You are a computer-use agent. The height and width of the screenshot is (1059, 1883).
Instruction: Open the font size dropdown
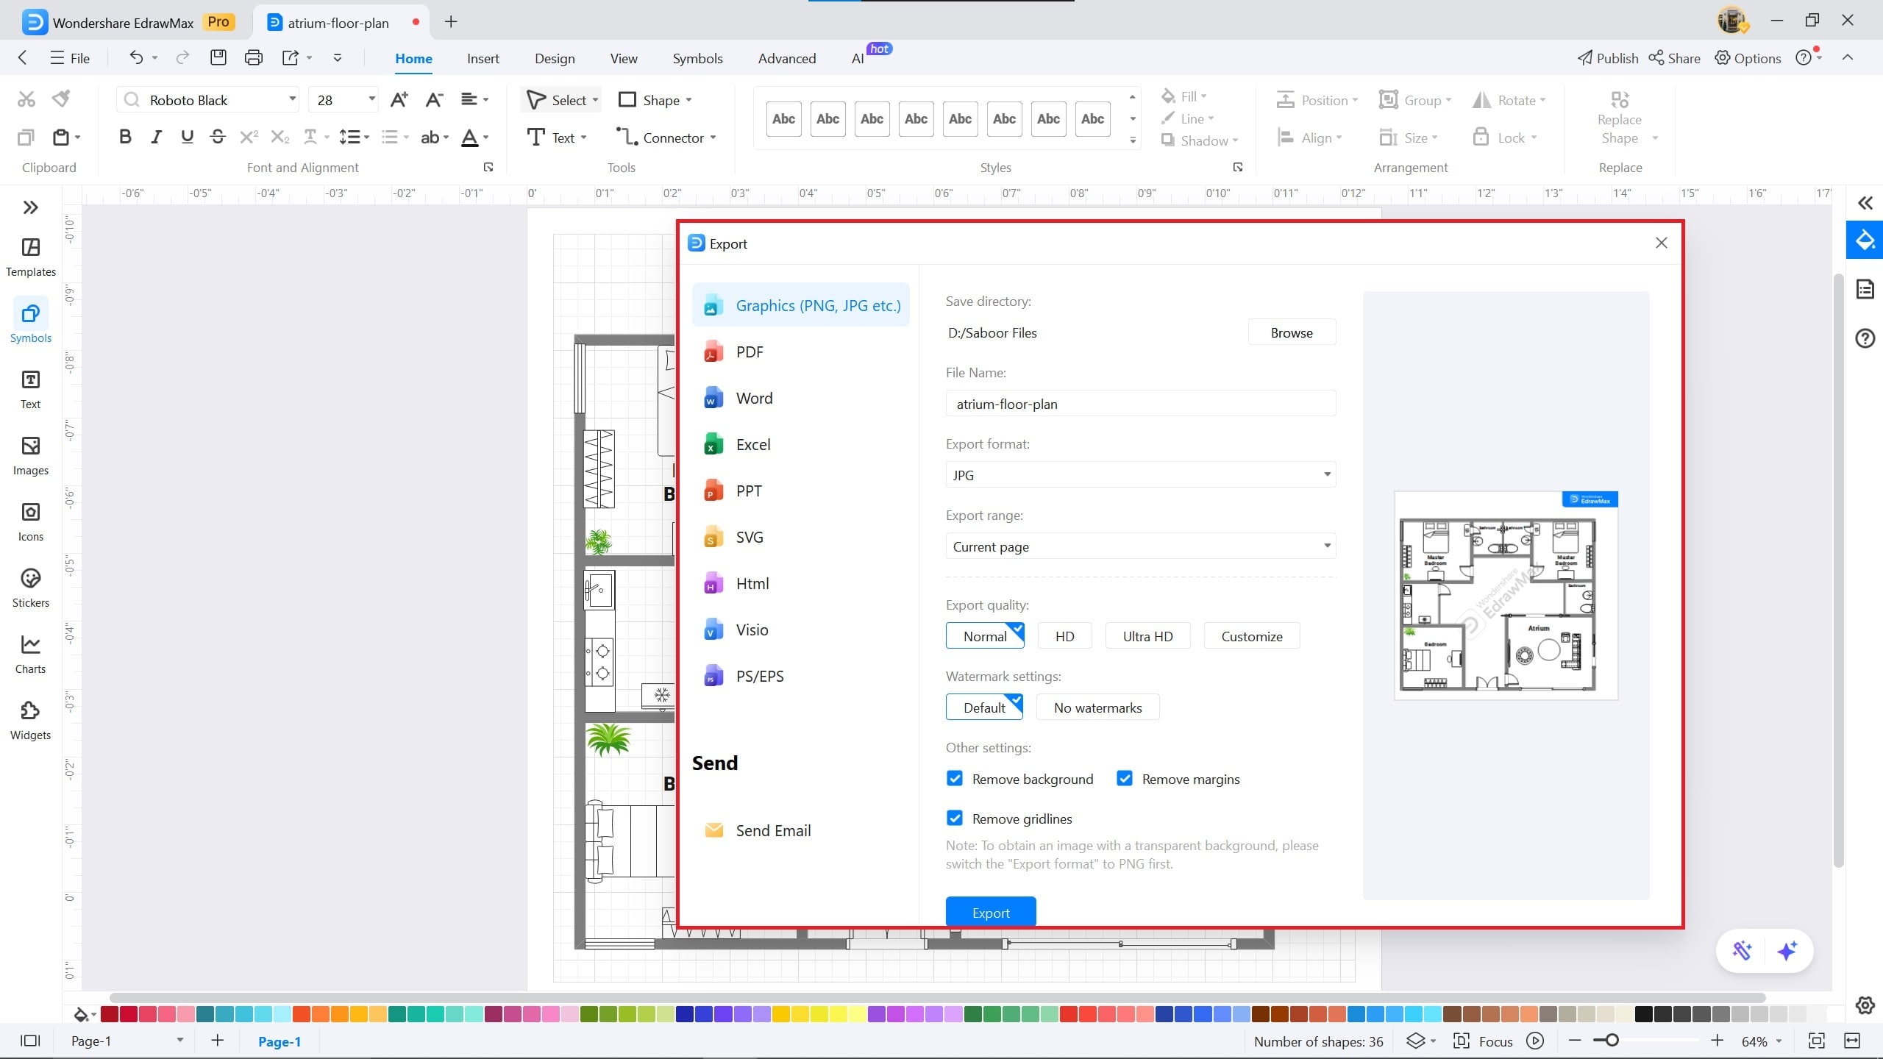click(371, 99)
